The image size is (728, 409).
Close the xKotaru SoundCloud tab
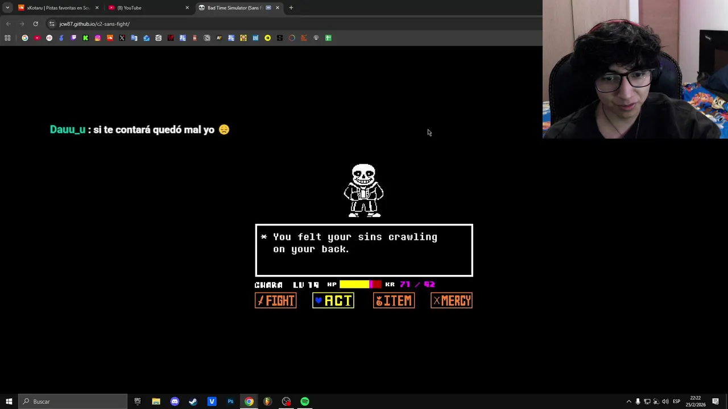coord(97,8)
